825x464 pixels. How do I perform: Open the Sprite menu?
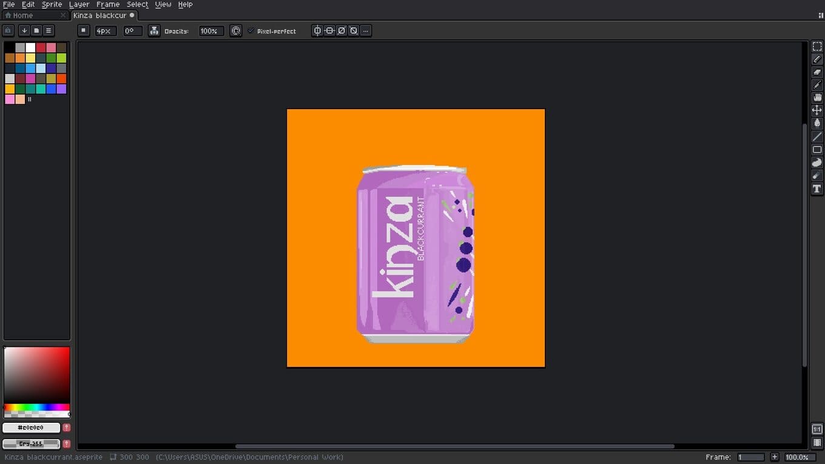click(x=52, y=4)
